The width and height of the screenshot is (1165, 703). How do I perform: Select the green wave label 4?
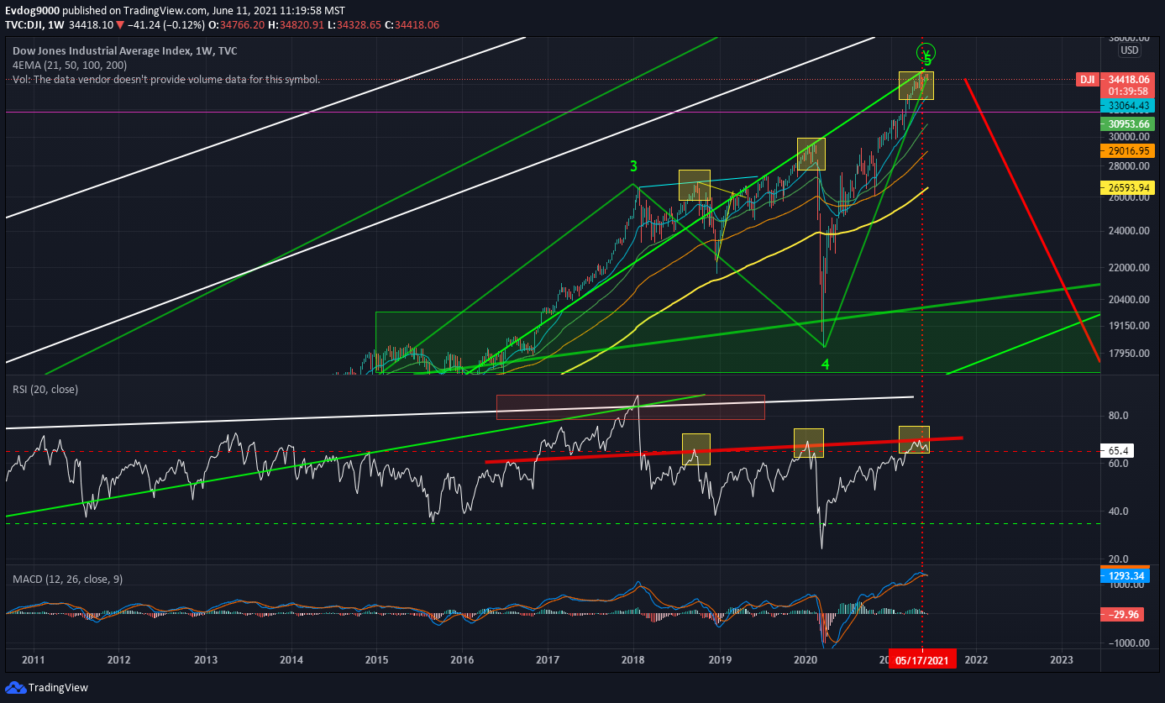[826, 365]
